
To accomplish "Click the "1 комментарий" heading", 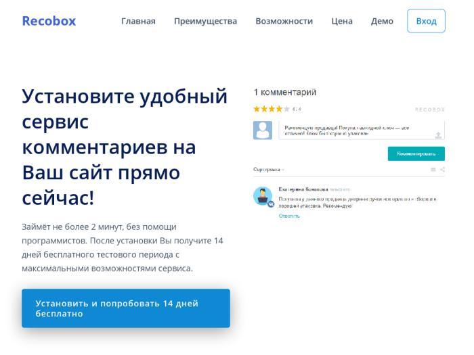I will [285, 92].
